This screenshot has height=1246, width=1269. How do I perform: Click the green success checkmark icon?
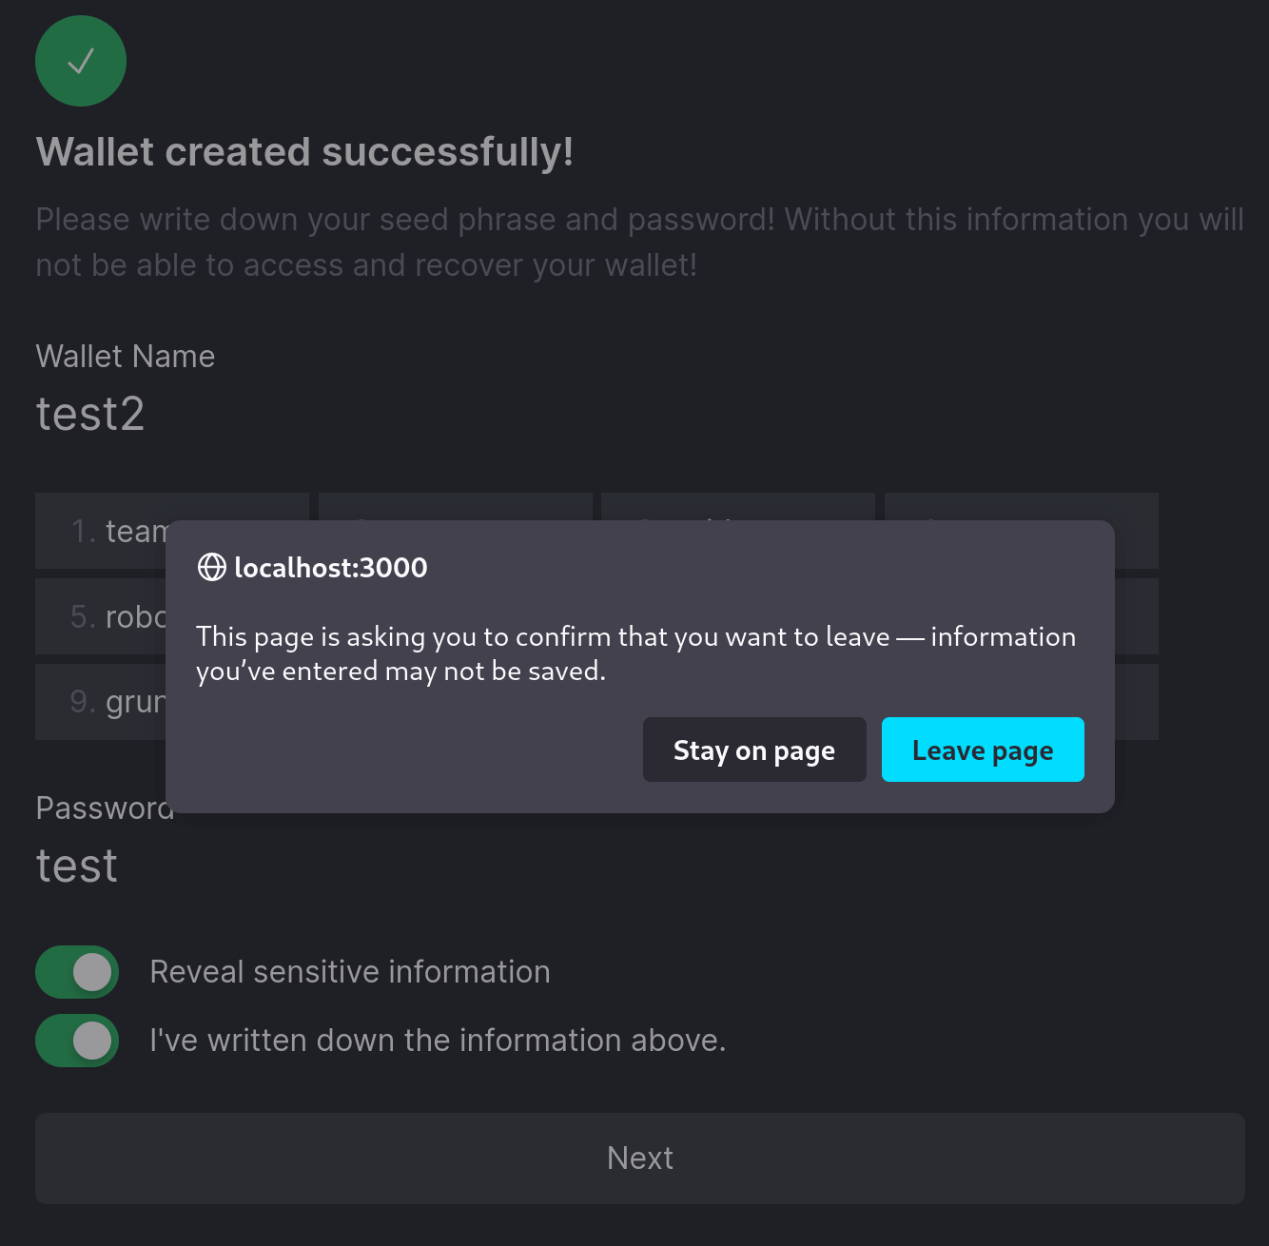[81, 61]
